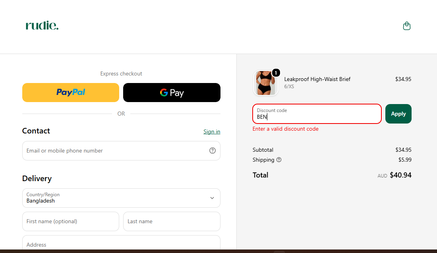The width and height of the screenshot is (437, 253).
Task: Pay with Google Pay button
Action: [172, 93]
